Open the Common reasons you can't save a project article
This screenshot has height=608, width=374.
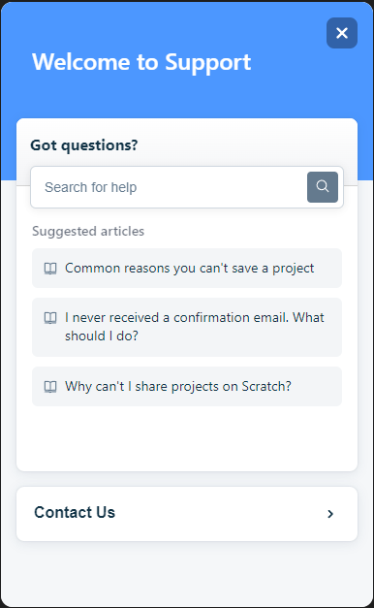187,268
